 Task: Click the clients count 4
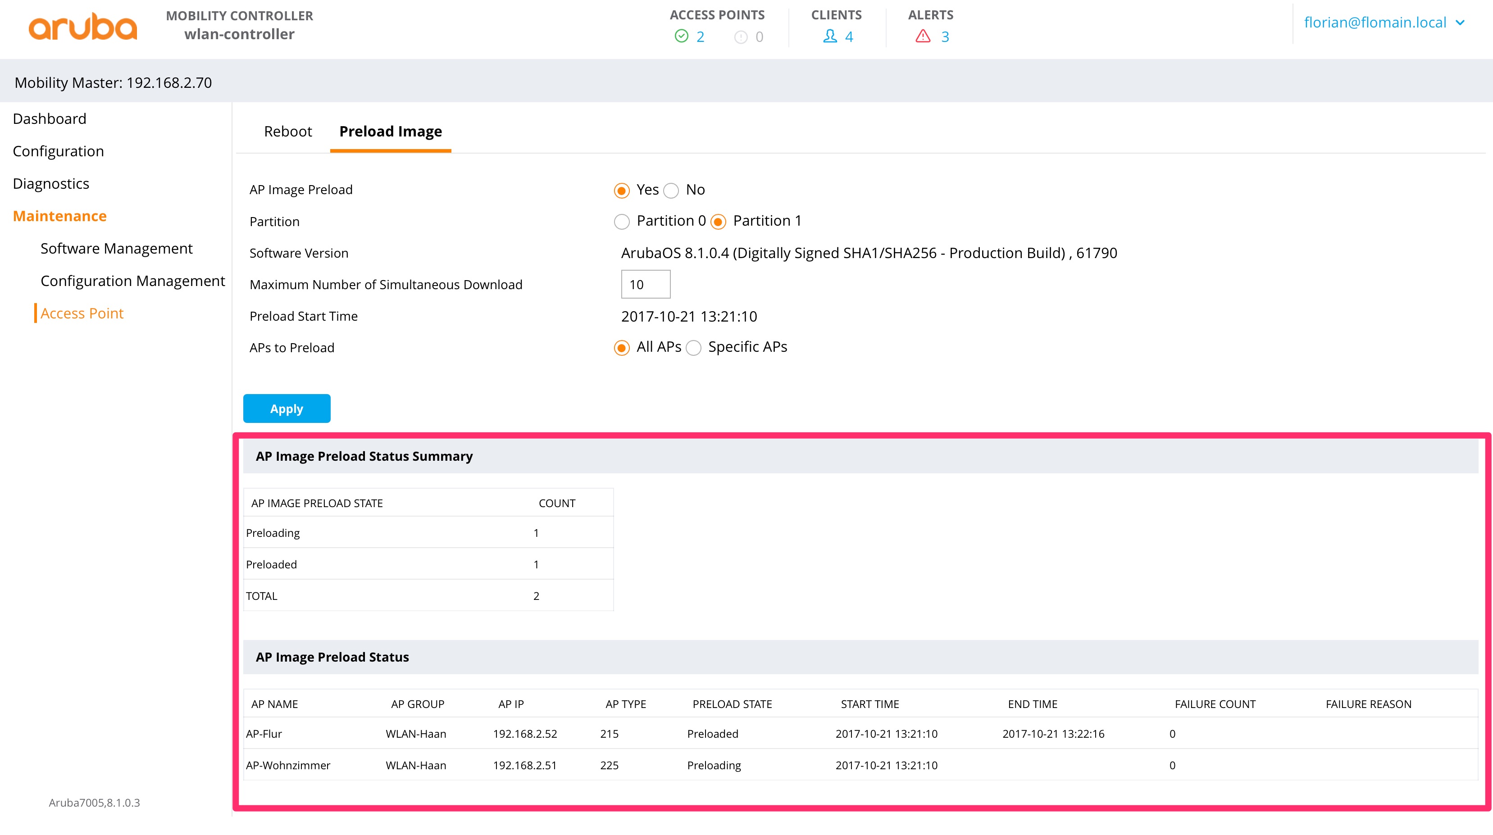coord(849,37)
